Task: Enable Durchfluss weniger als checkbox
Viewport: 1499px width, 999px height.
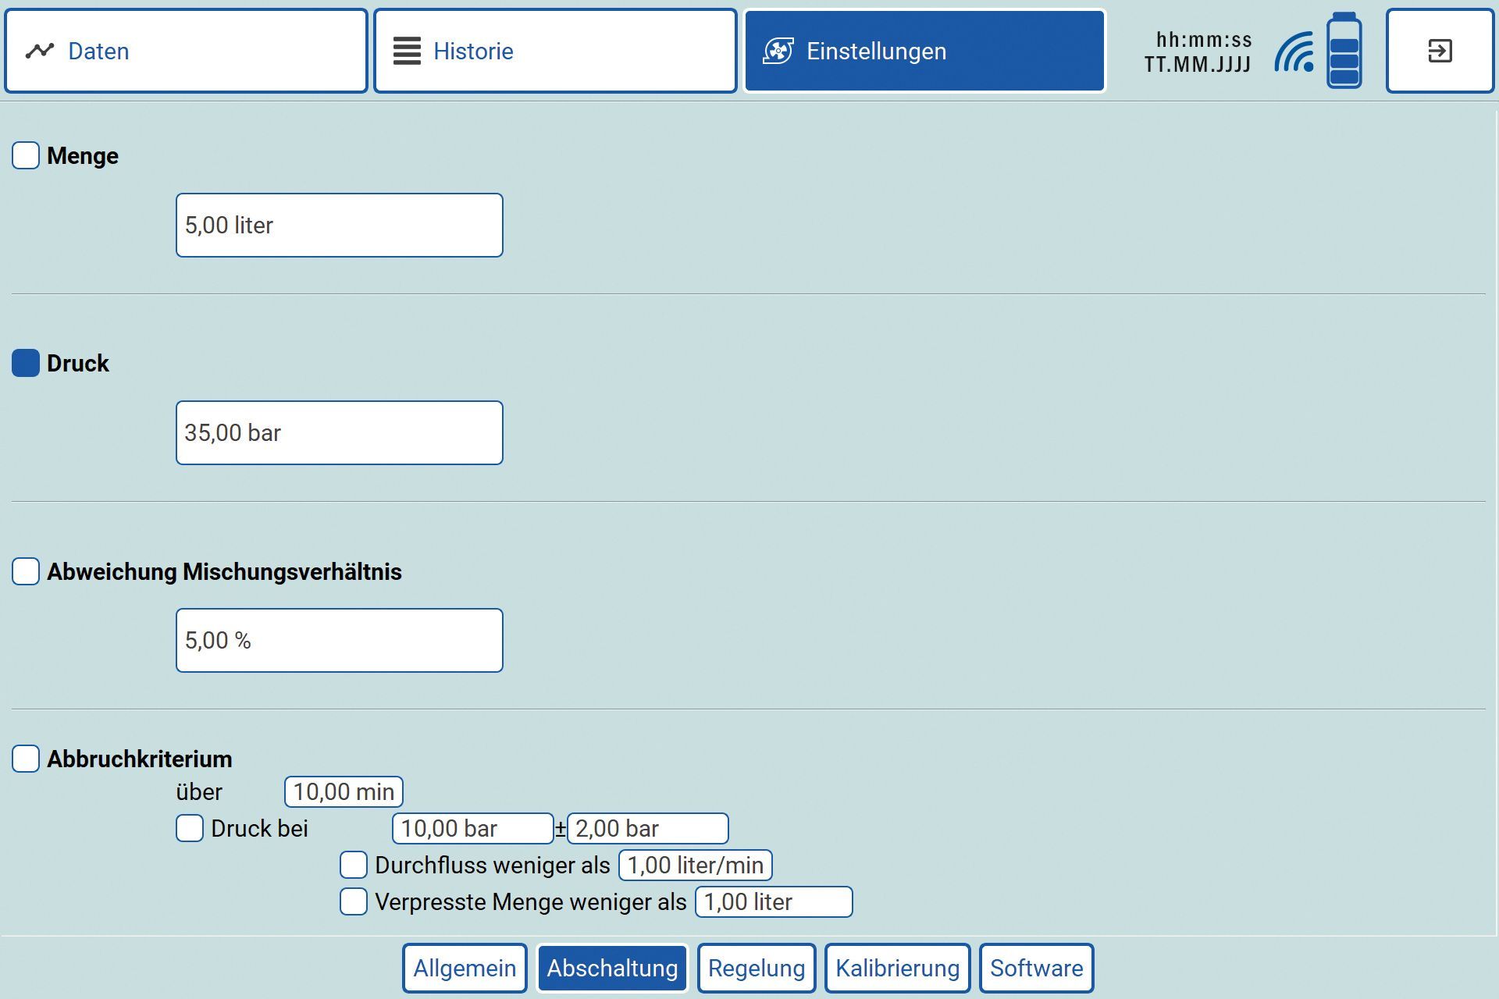Action: (354, 865)
